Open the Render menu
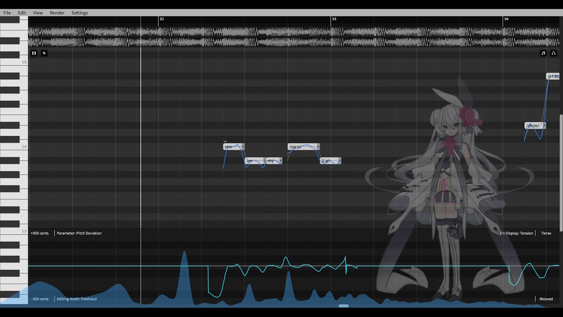This screenshot has width=563, height=317. point(57,13)
